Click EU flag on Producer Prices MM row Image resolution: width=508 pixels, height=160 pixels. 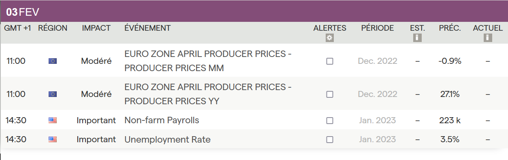click(53, 61)
